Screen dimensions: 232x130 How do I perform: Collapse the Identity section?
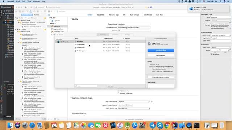coord(71,19)
